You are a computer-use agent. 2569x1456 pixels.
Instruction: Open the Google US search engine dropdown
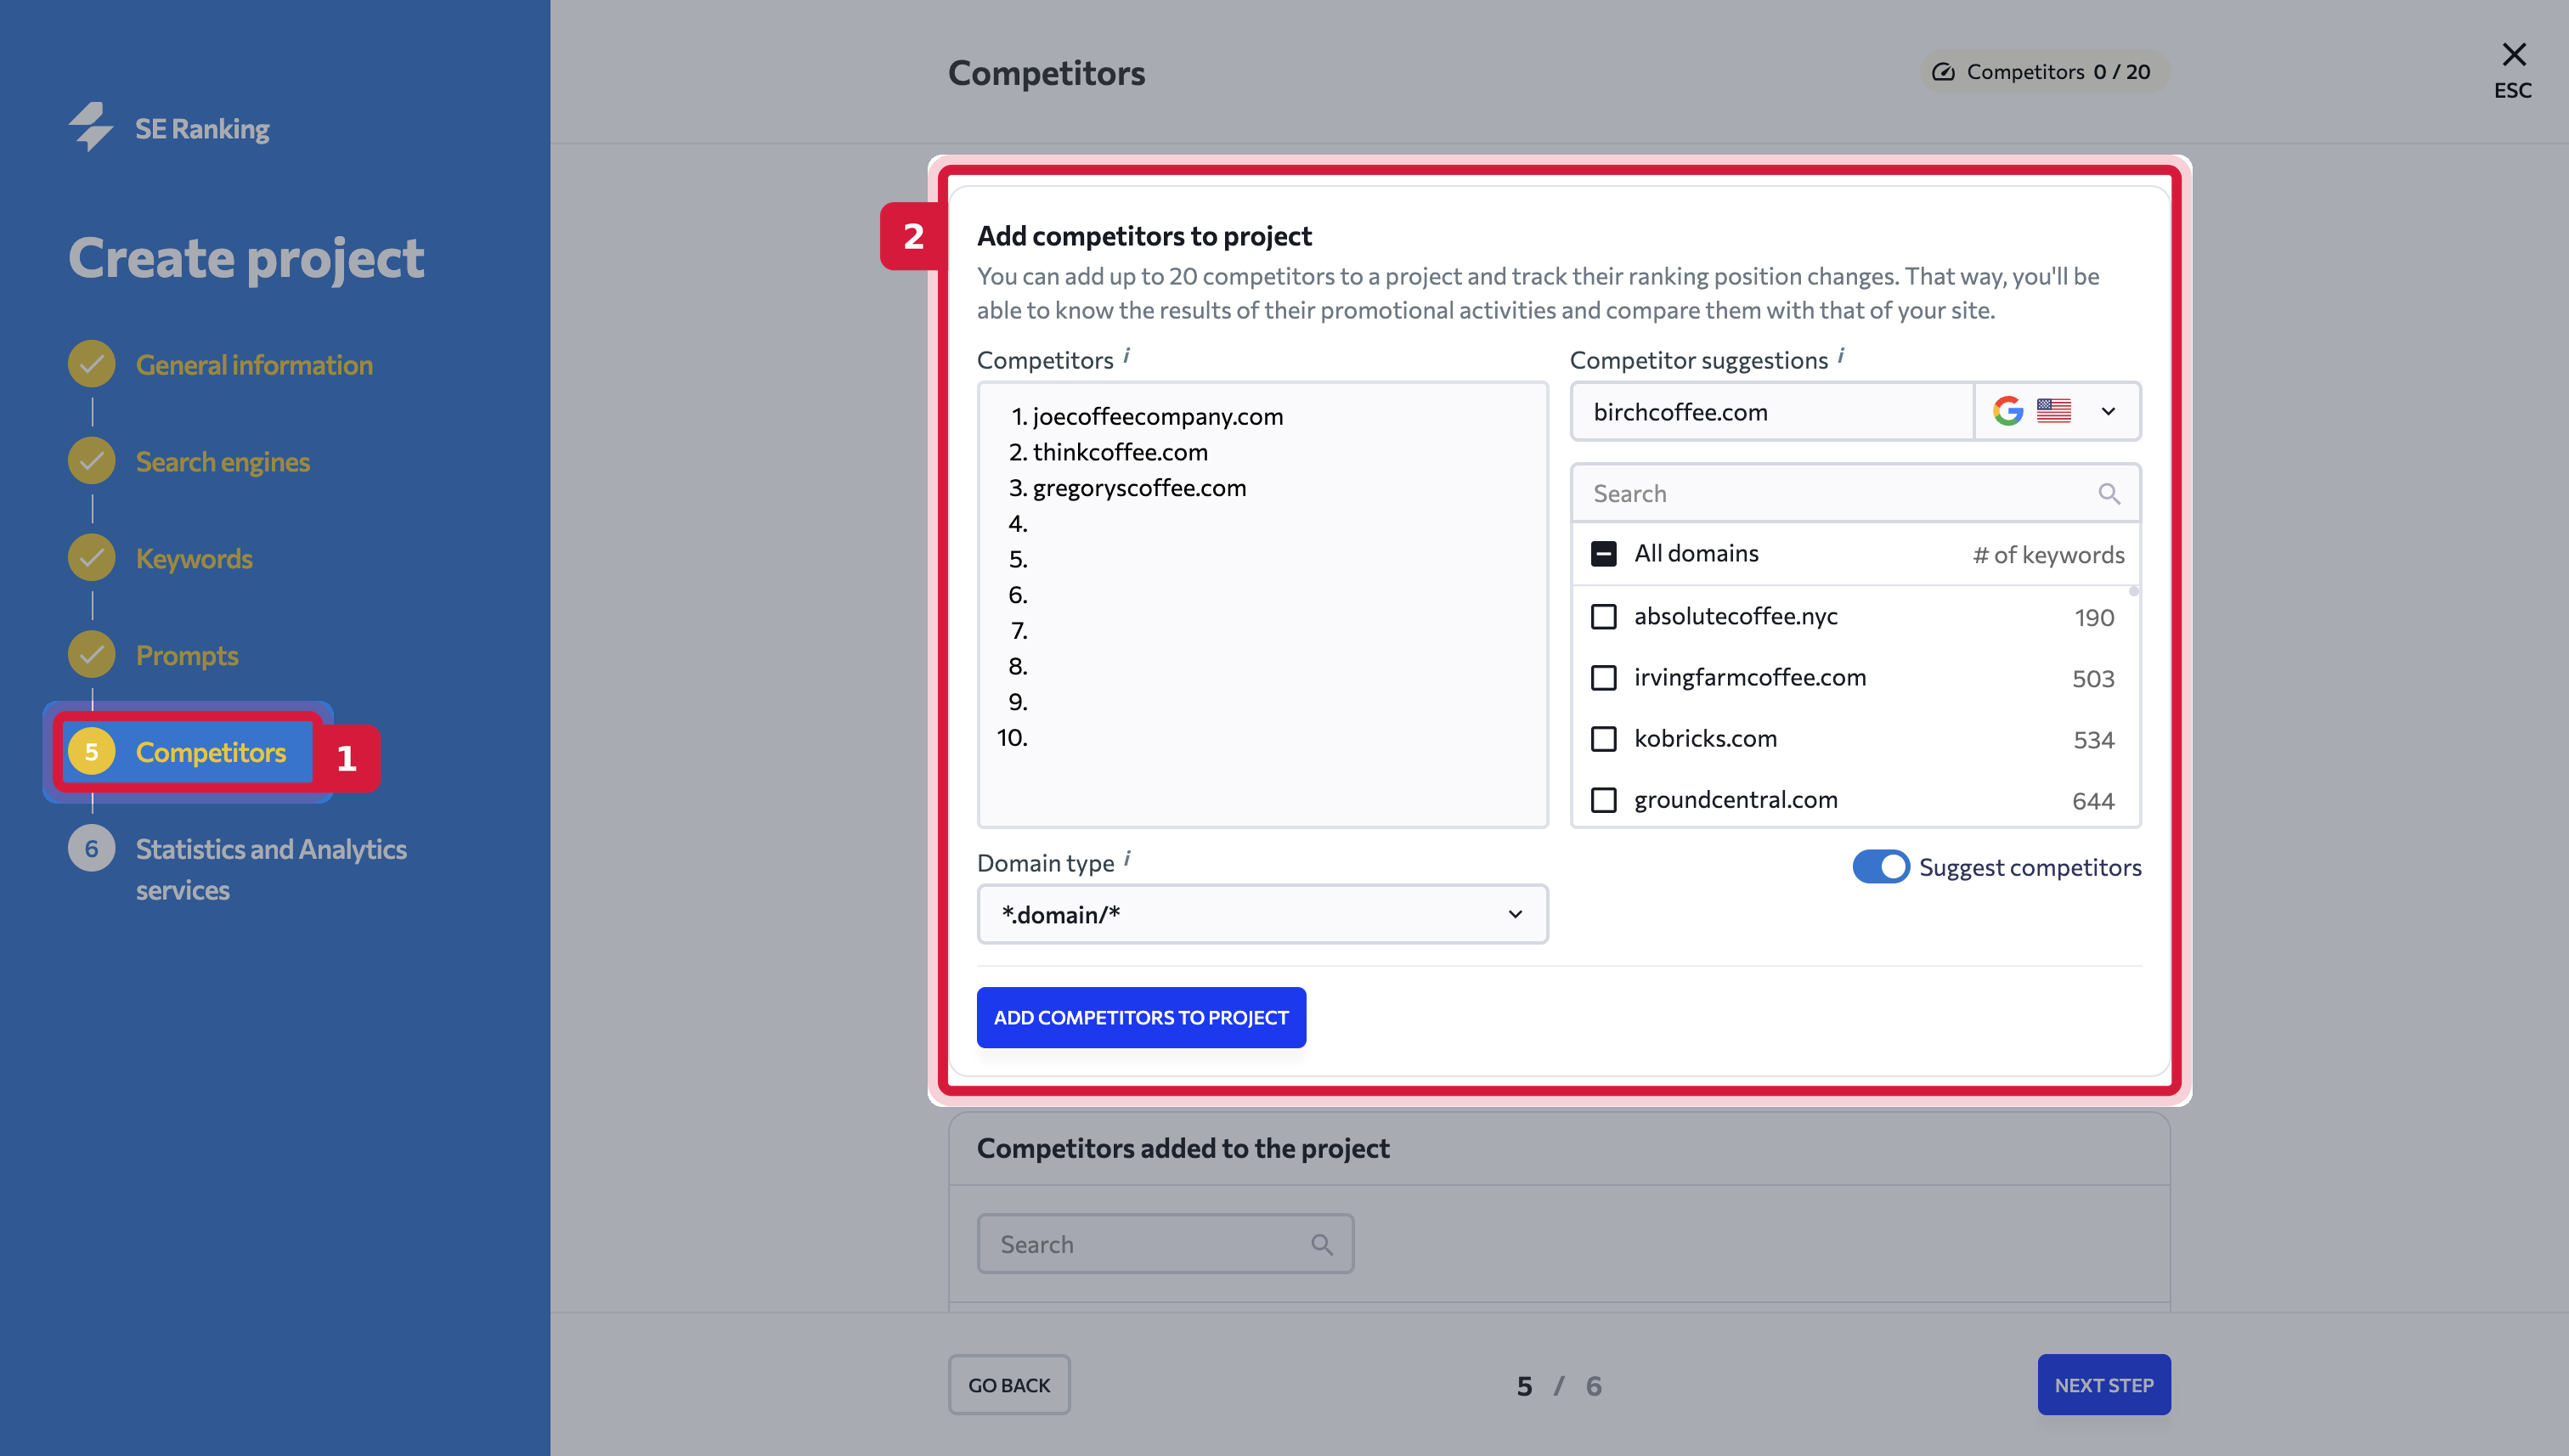2058,411
